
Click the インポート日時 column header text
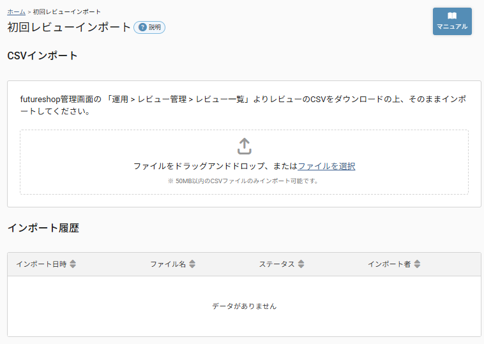tap(41, 264)
